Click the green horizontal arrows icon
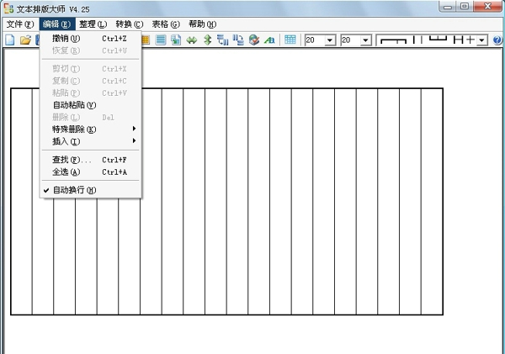Image resolution: width=505 pixels, height=354 pixels. 192,40
